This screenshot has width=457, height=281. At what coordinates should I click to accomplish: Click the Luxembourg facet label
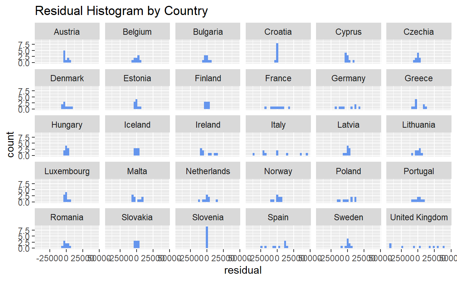67,171
